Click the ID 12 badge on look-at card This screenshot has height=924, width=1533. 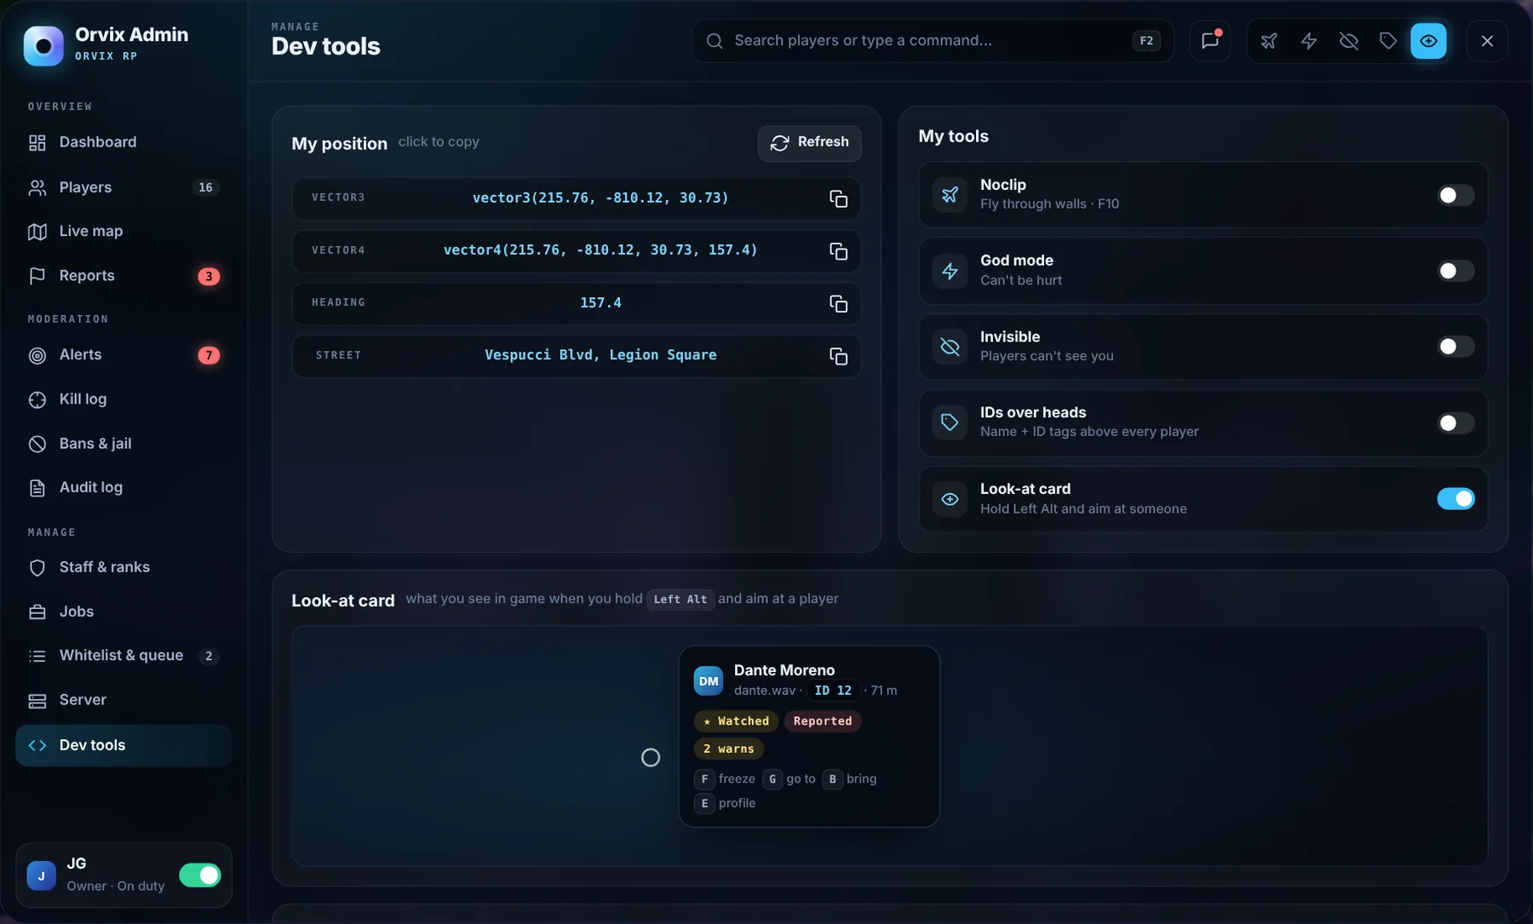pyautogui.click(x=832, y=691)
